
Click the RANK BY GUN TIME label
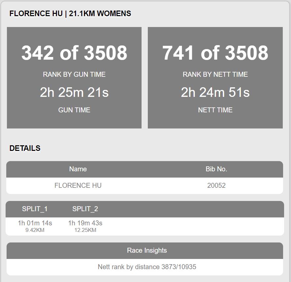(74, 74)
